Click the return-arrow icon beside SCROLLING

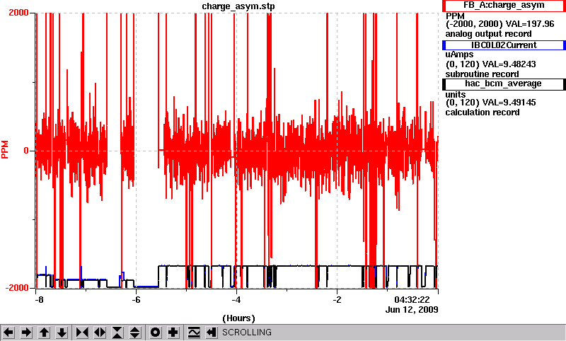coord(212,332)
